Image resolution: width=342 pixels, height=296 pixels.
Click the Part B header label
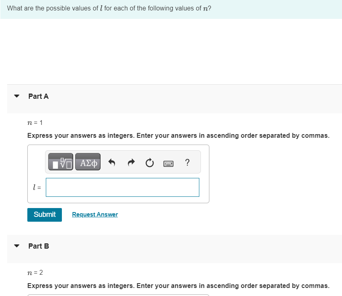coord(39,246)
